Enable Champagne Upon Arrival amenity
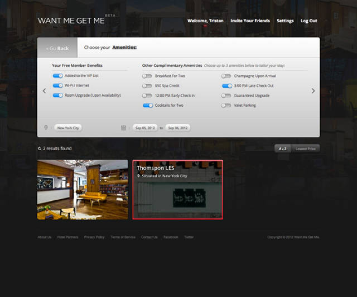357x297 pixels. (226, 76)
